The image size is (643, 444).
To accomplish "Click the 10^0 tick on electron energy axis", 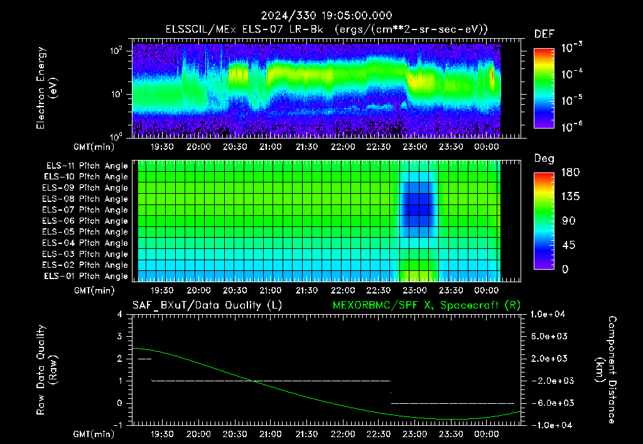I will [x=116, y=136].
